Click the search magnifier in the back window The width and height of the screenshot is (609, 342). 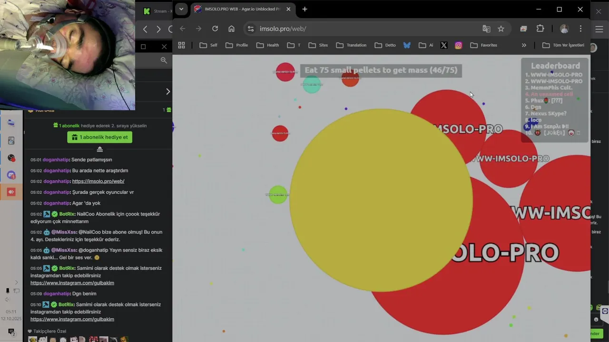point(164,60)
